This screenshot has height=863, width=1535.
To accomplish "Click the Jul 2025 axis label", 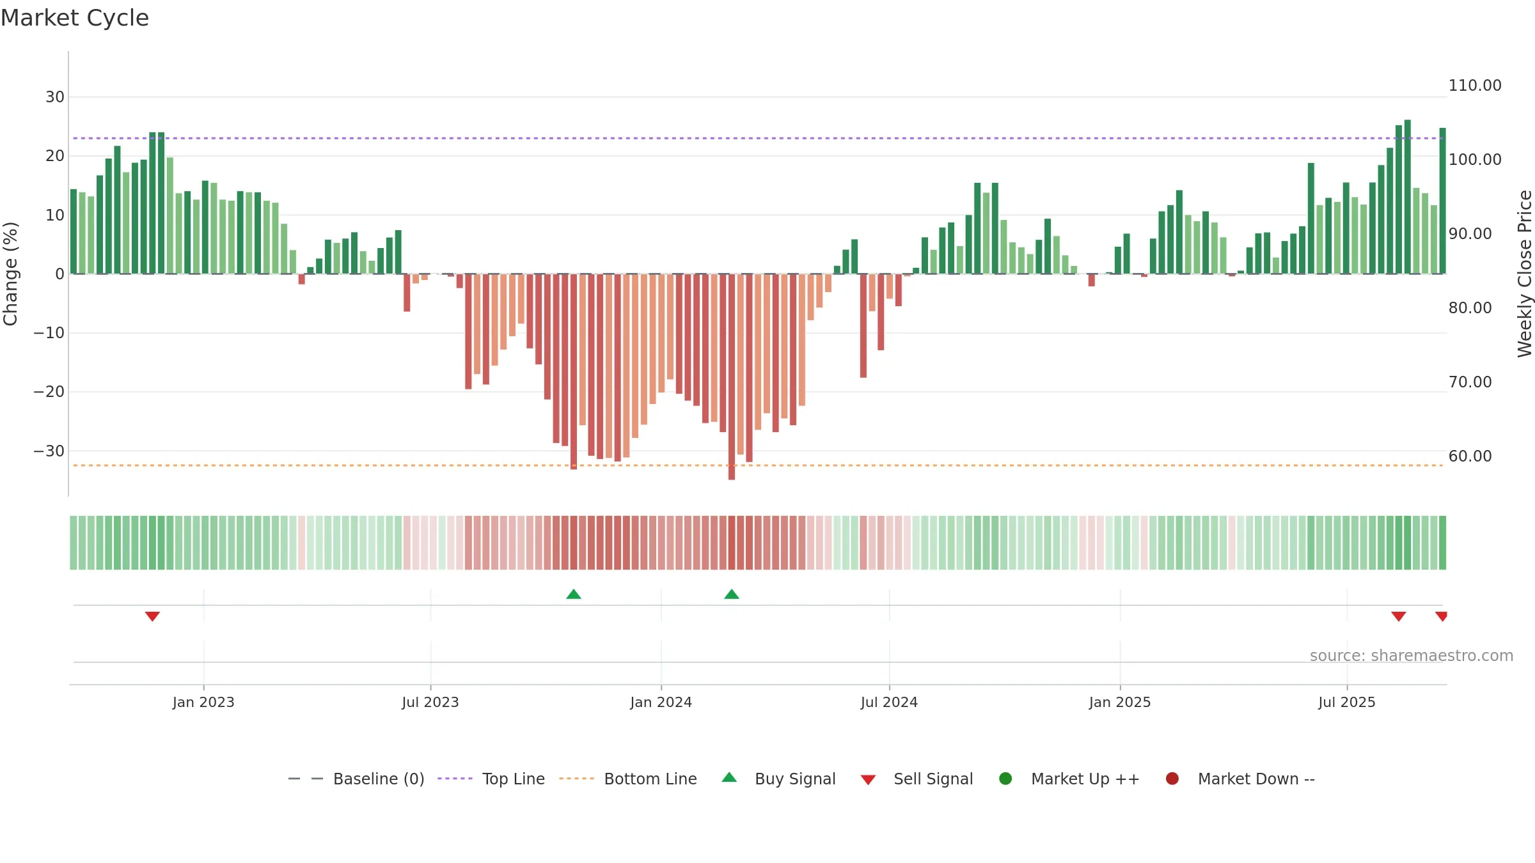I will [x=1347, y=703].
